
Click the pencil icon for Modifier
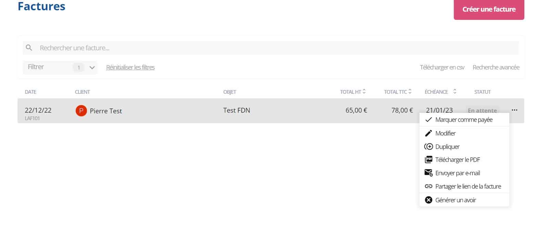coord(428,133)
